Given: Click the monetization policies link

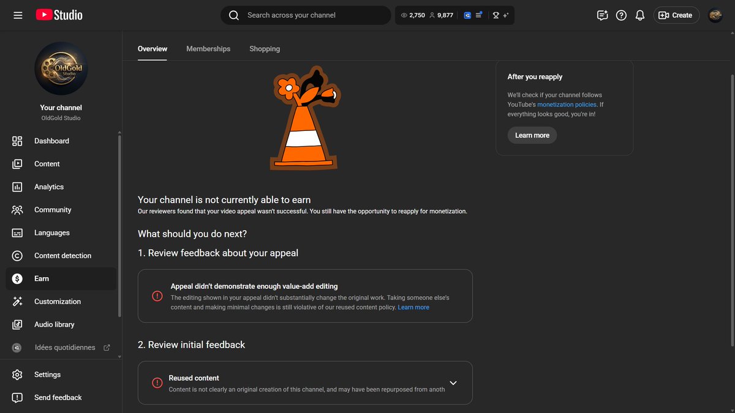Looking at the screenshot, I should 567,105.
